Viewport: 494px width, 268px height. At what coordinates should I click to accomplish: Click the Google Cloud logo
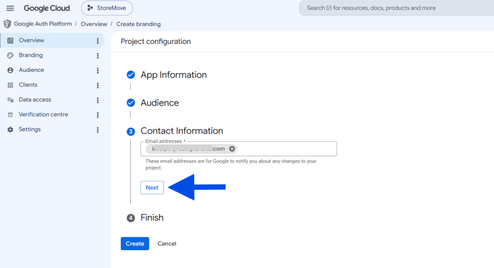47,8
